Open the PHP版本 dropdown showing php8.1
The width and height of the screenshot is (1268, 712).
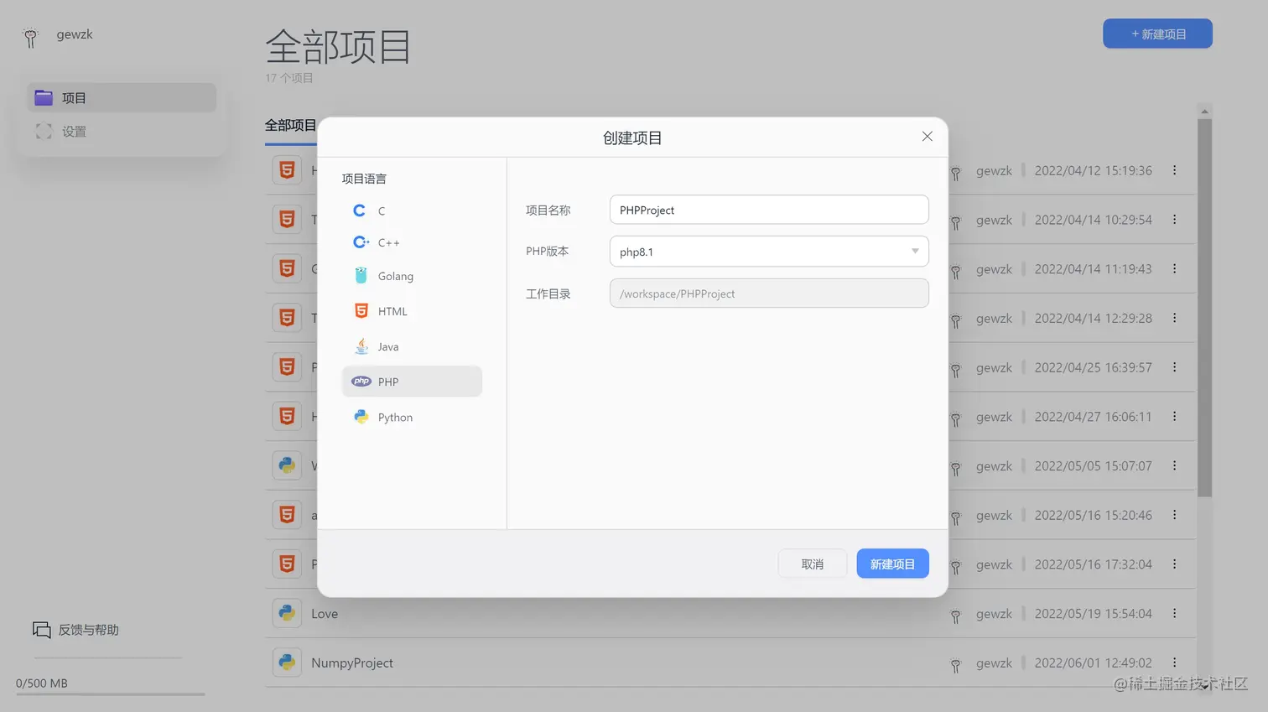[769, 252]
